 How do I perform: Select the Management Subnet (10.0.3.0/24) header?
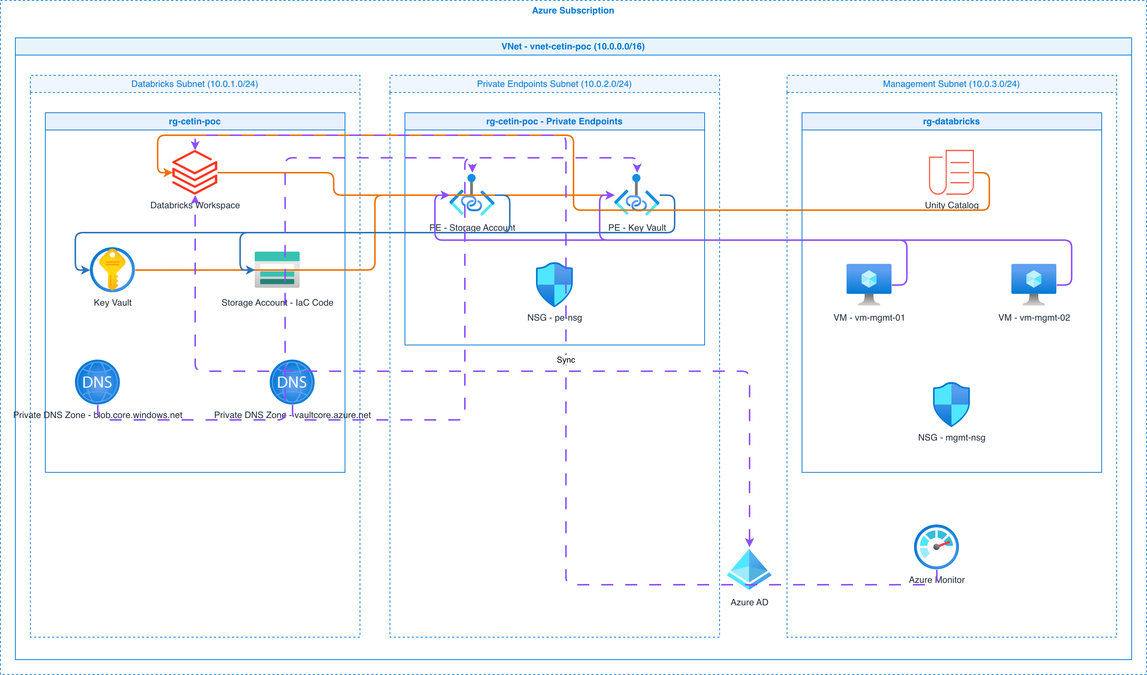click(x=951, y=84)
